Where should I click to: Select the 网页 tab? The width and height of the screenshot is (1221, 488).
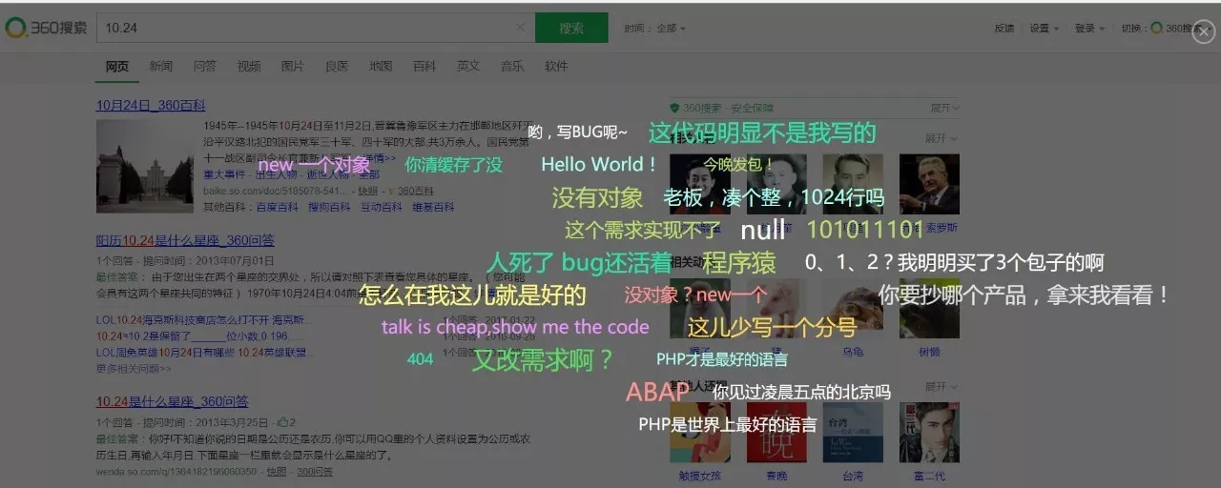[117, 67]
